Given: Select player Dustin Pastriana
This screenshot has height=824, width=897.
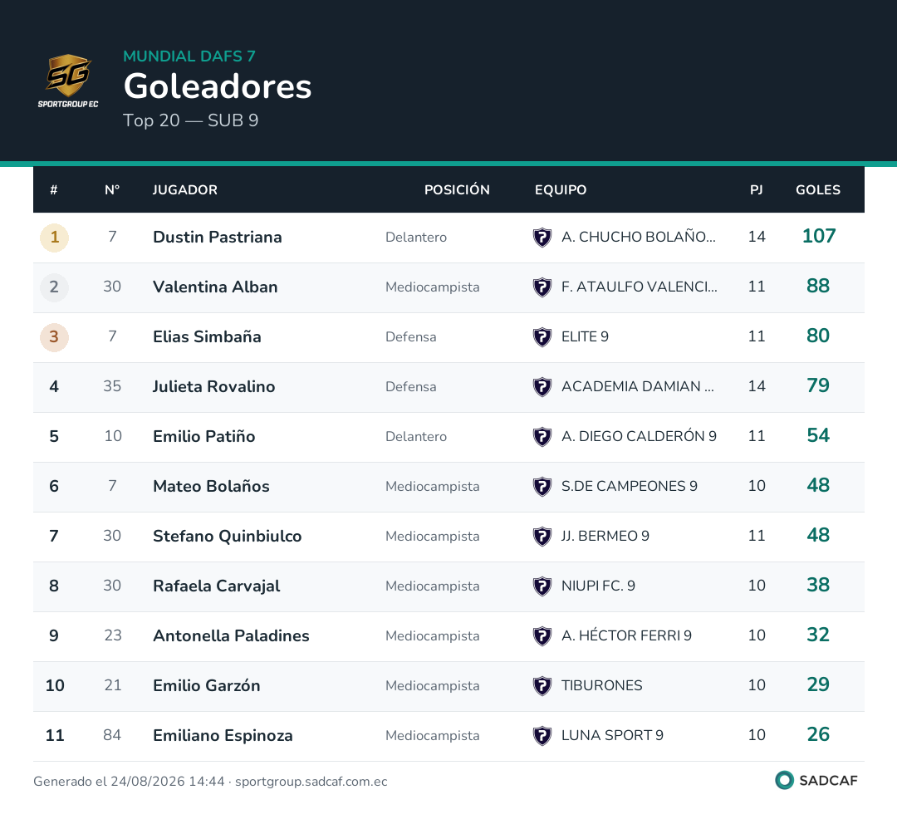Looking at the screenshot, I should [x=218, y=237].
